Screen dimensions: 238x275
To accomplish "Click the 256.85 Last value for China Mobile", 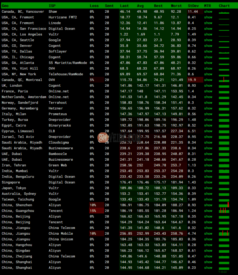I will tap(126, 234).
